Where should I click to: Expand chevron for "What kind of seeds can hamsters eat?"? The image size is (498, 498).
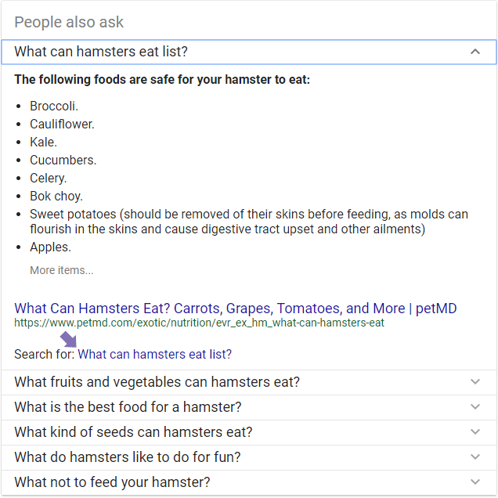pyautogui.click(x=475, y=432)
